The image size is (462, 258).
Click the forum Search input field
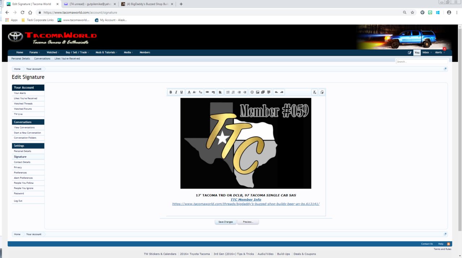pos(422,62)
